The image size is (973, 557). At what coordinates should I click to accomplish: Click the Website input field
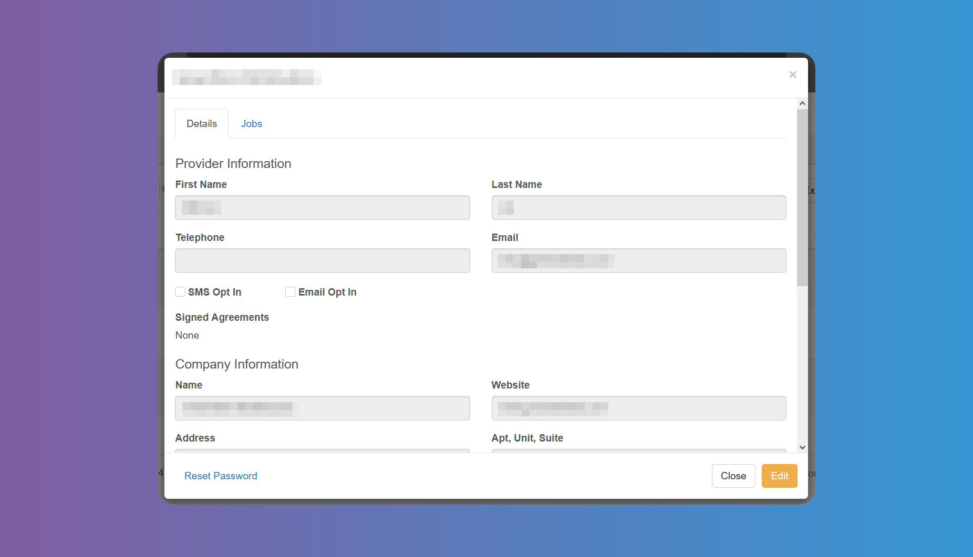[638, 408]
